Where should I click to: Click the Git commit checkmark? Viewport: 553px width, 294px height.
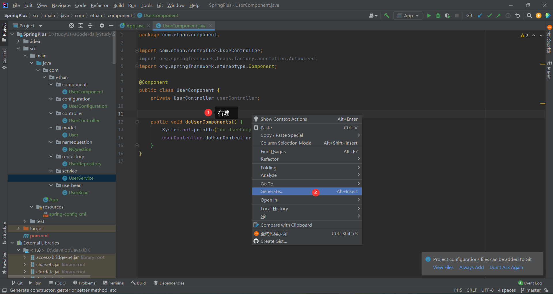tap(489, 16)
